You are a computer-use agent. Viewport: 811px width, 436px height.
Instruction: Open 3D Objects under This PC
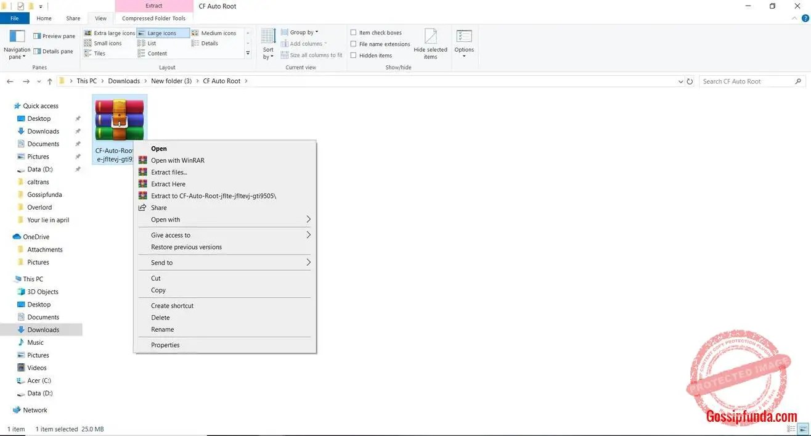(x=43, y=292)
